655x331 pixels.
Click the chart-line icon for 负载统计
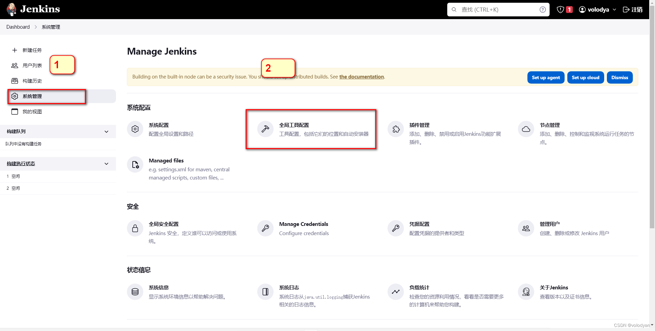tap(396, 291)
